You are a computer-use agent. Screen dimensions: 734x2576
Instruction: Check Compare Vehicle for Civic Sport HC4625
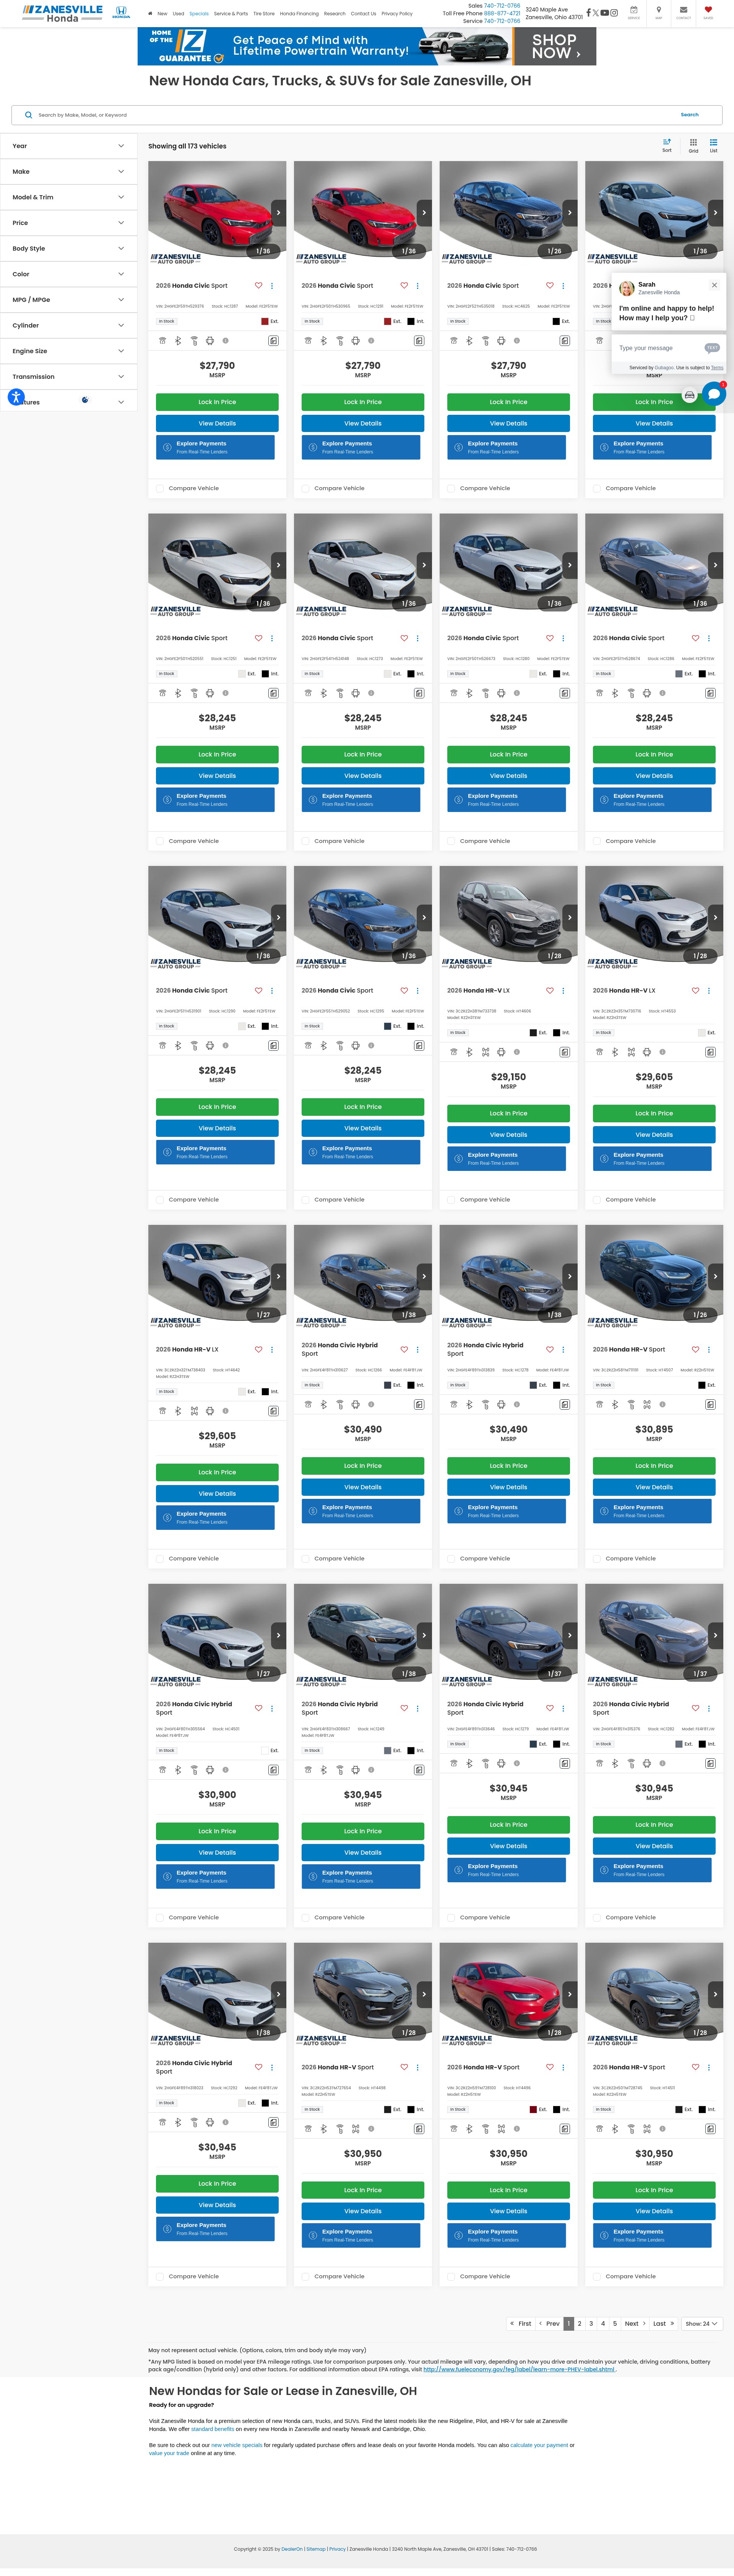coord(451,489)
